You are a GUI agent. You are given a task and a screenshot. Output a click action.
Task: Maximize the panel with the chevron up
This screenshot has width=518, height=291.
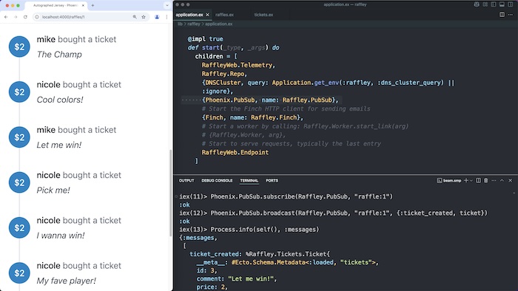click(x=502, y=181)
